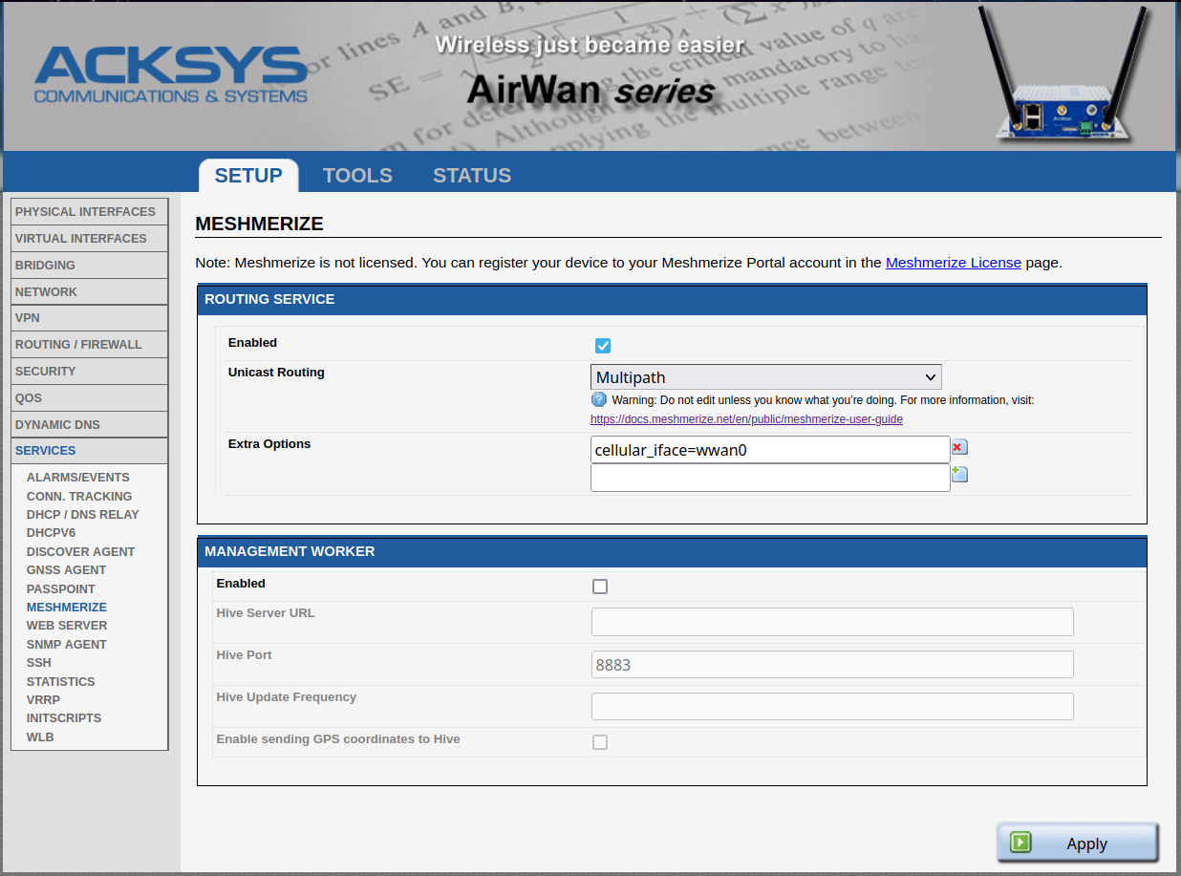
Task: Select GNSS Agent under Services
Action: pos(66,570)
